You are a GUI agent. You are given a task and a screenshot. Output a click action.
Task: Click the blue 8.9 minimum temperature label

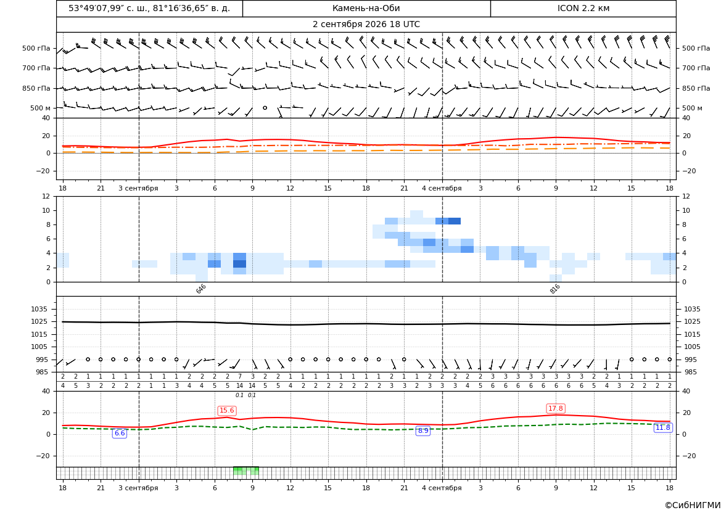tap(423, 431)
